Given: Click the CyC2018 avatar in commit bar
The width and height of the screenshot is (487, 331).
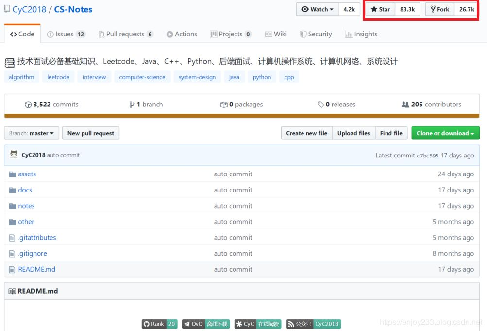Looking at the screenshot, I should pos(14,154).
